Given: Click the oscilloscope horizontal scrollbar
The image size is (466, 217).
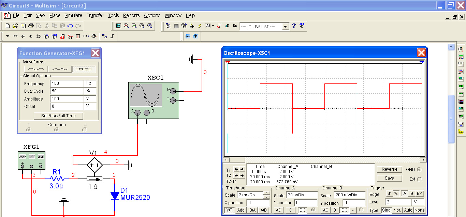Looking at the screenshot, I should point(325,160).
